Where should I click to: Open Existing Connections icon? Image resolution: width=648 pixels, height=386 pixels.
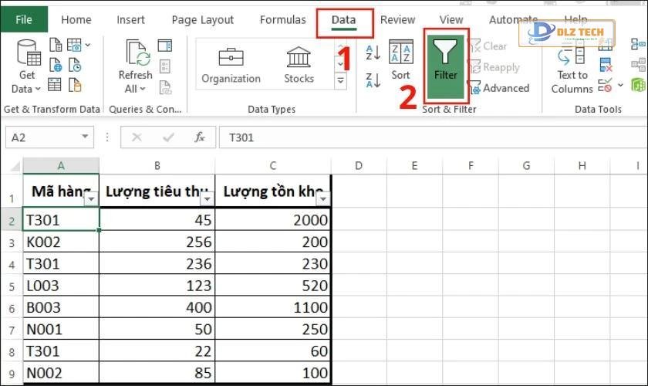click(x=75, y=85)
